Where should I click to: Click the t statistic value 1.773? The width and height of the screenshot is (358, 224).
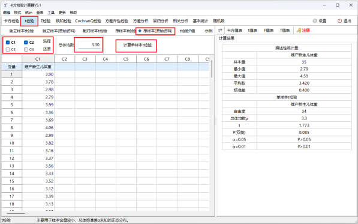(x=304, y=126)
